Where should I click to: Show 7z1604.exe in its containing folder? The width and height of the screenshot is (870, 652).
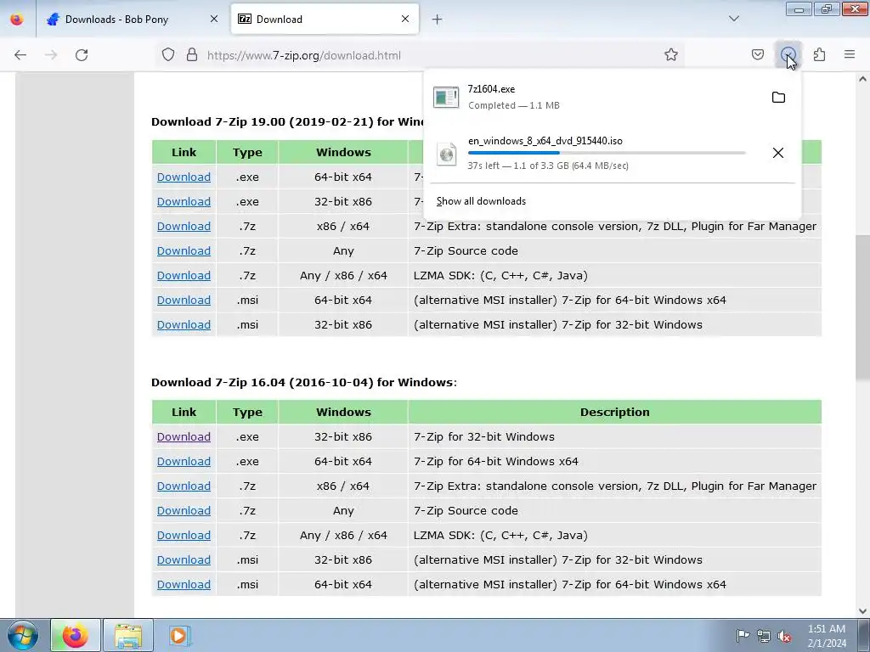778,98
